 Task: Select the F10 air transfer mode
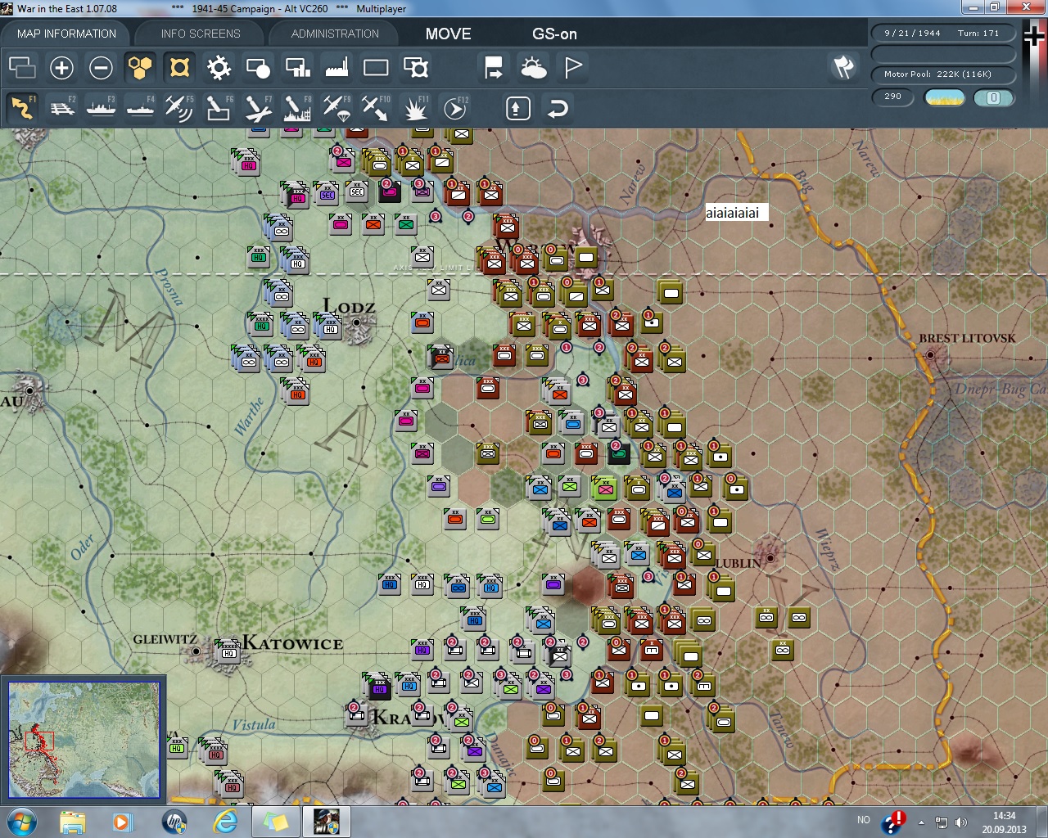coord(376,108)
